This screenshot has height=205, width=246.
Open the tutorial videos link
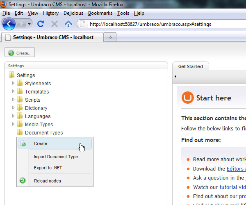[x=232, y=187]
